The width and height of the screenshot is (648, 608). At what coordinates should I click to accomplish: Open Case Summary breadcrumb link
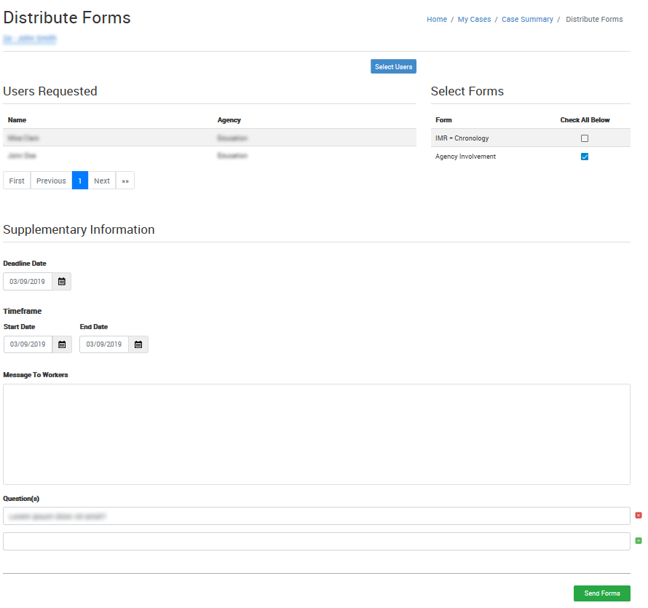(x=527, y=20)
